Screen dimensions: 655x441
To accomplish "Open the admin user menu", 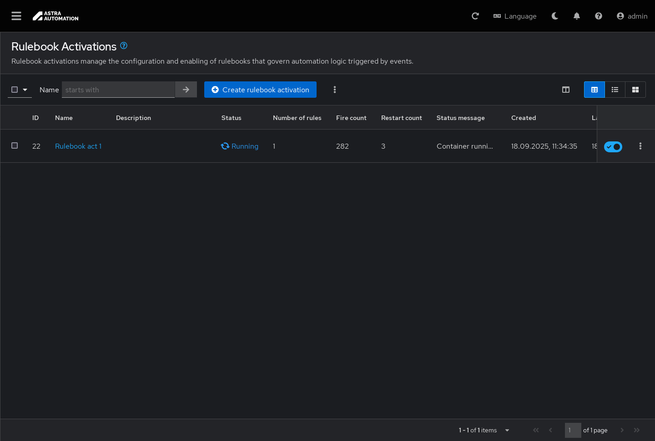I will coord(632,16).
